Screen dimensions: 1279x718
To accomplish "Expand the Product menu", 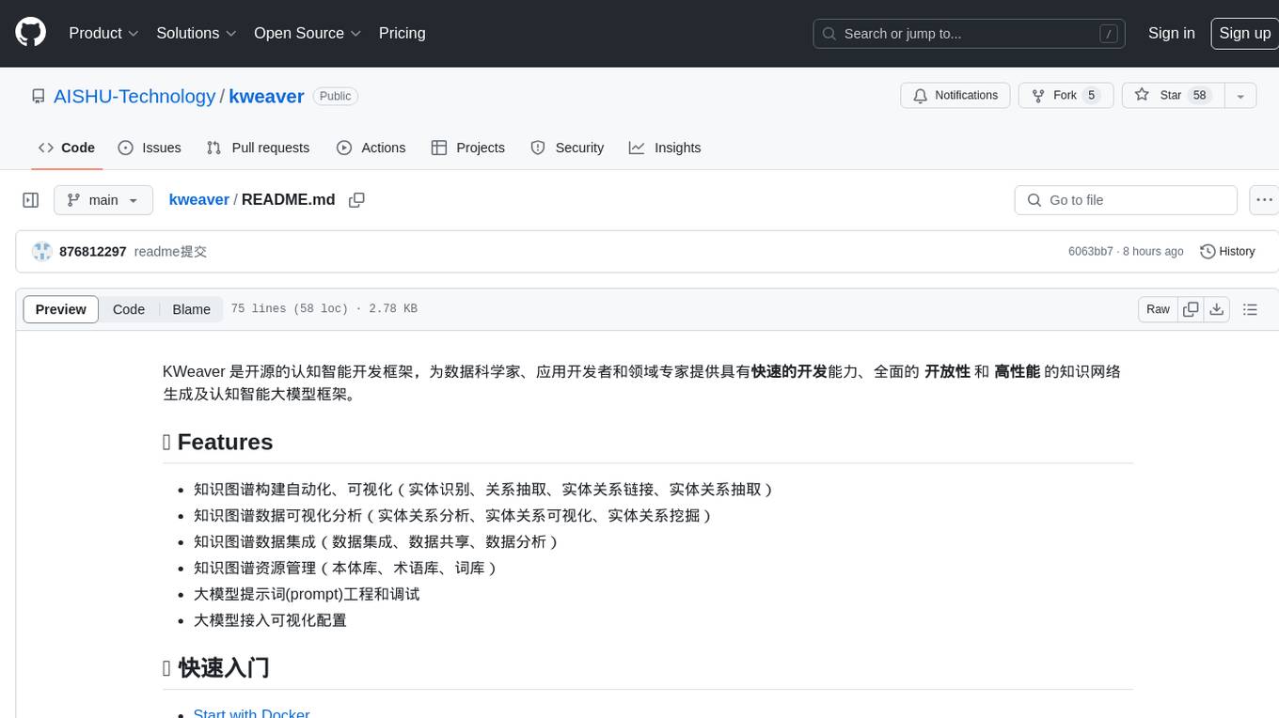I will 103,33.
